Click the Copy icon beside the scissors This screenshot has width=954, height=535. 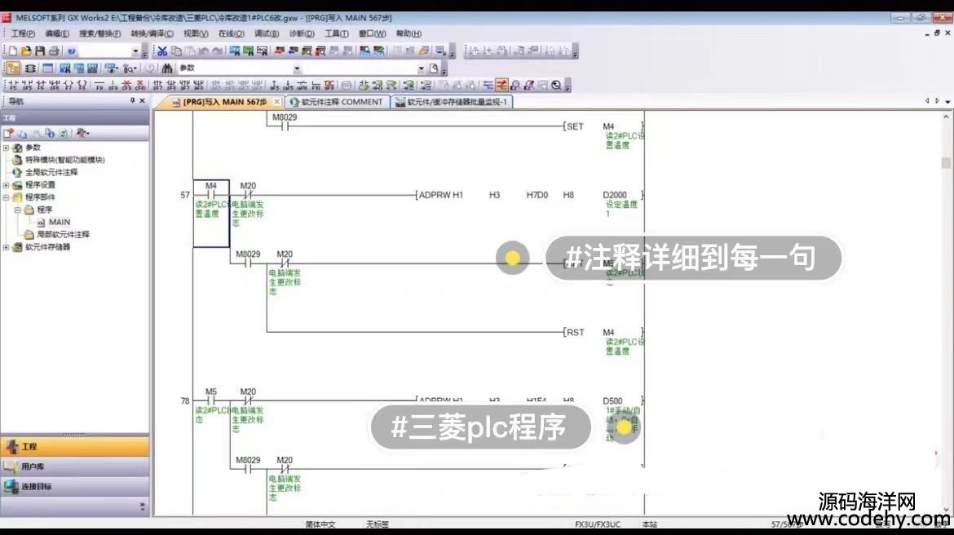[176, 51]
